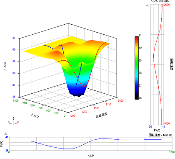Click the gray triangle marker above the bottom slice plot
Image resolution: width=175 pixels, height=159 pixels.
[x=5, y=133]
